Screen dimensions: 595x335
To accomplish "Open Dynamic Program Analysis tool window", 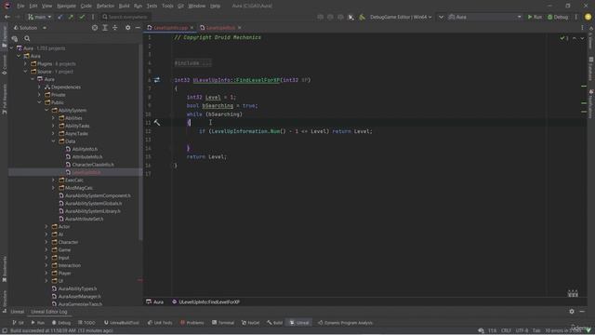I will click(x=345, y=323).
